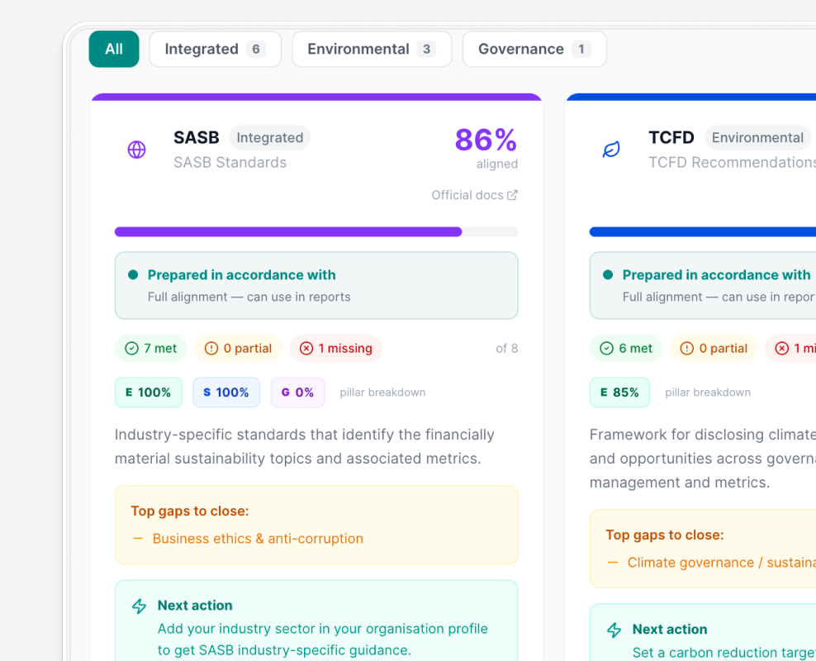Click the SASB G 0% pillar badge

point(297,392)
